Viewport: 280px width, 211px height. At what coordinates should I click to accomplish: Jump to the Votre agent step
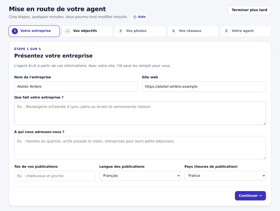[246, 31]
